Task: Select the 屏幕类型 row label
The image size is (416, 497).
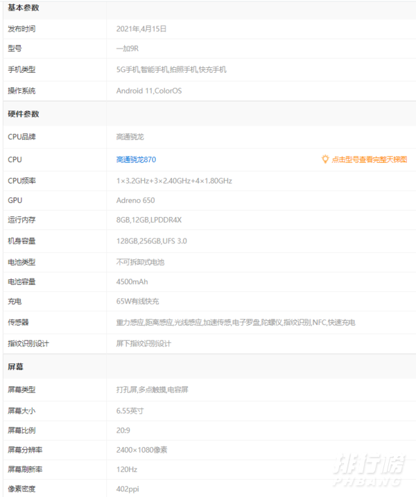Action: [x=21, y=390]
